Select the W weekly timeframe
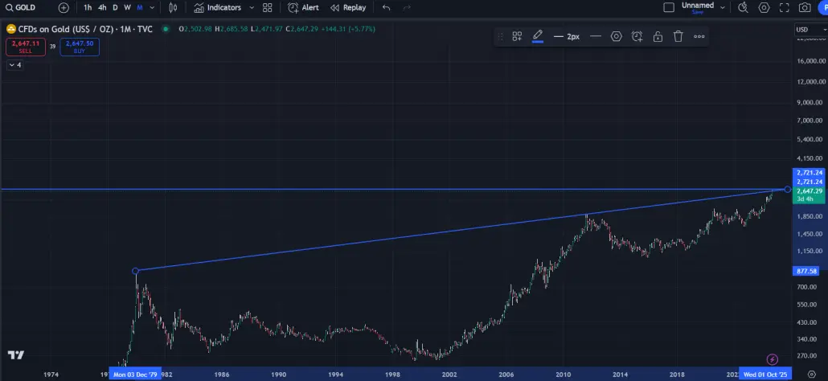 127,7
